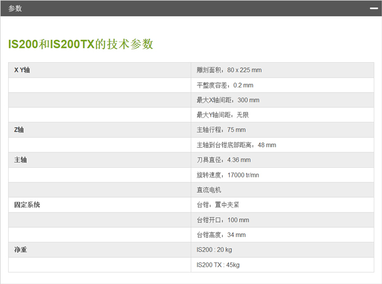The width and height of the screenshot is (382, 284).
Task: Select 台钳高度：34 mm cell
Action: 282,235
